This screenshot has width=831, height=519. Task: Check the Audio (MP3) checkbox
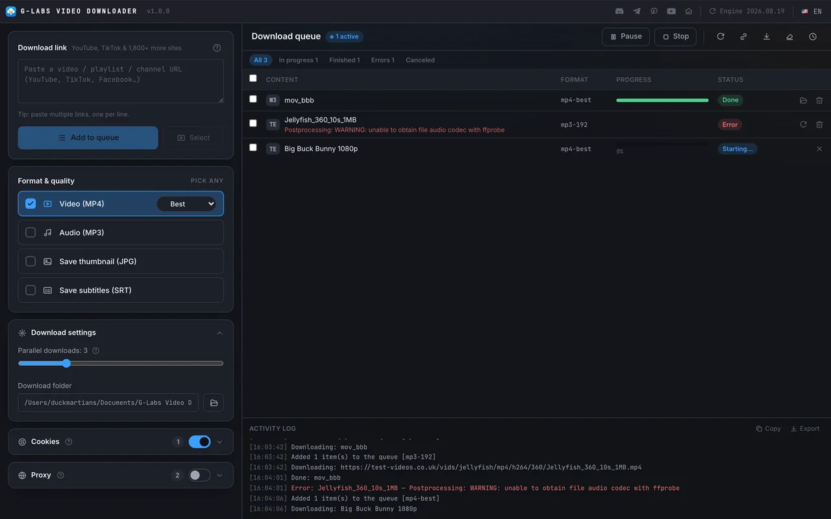pyautogui.click(x=31, y=232)
